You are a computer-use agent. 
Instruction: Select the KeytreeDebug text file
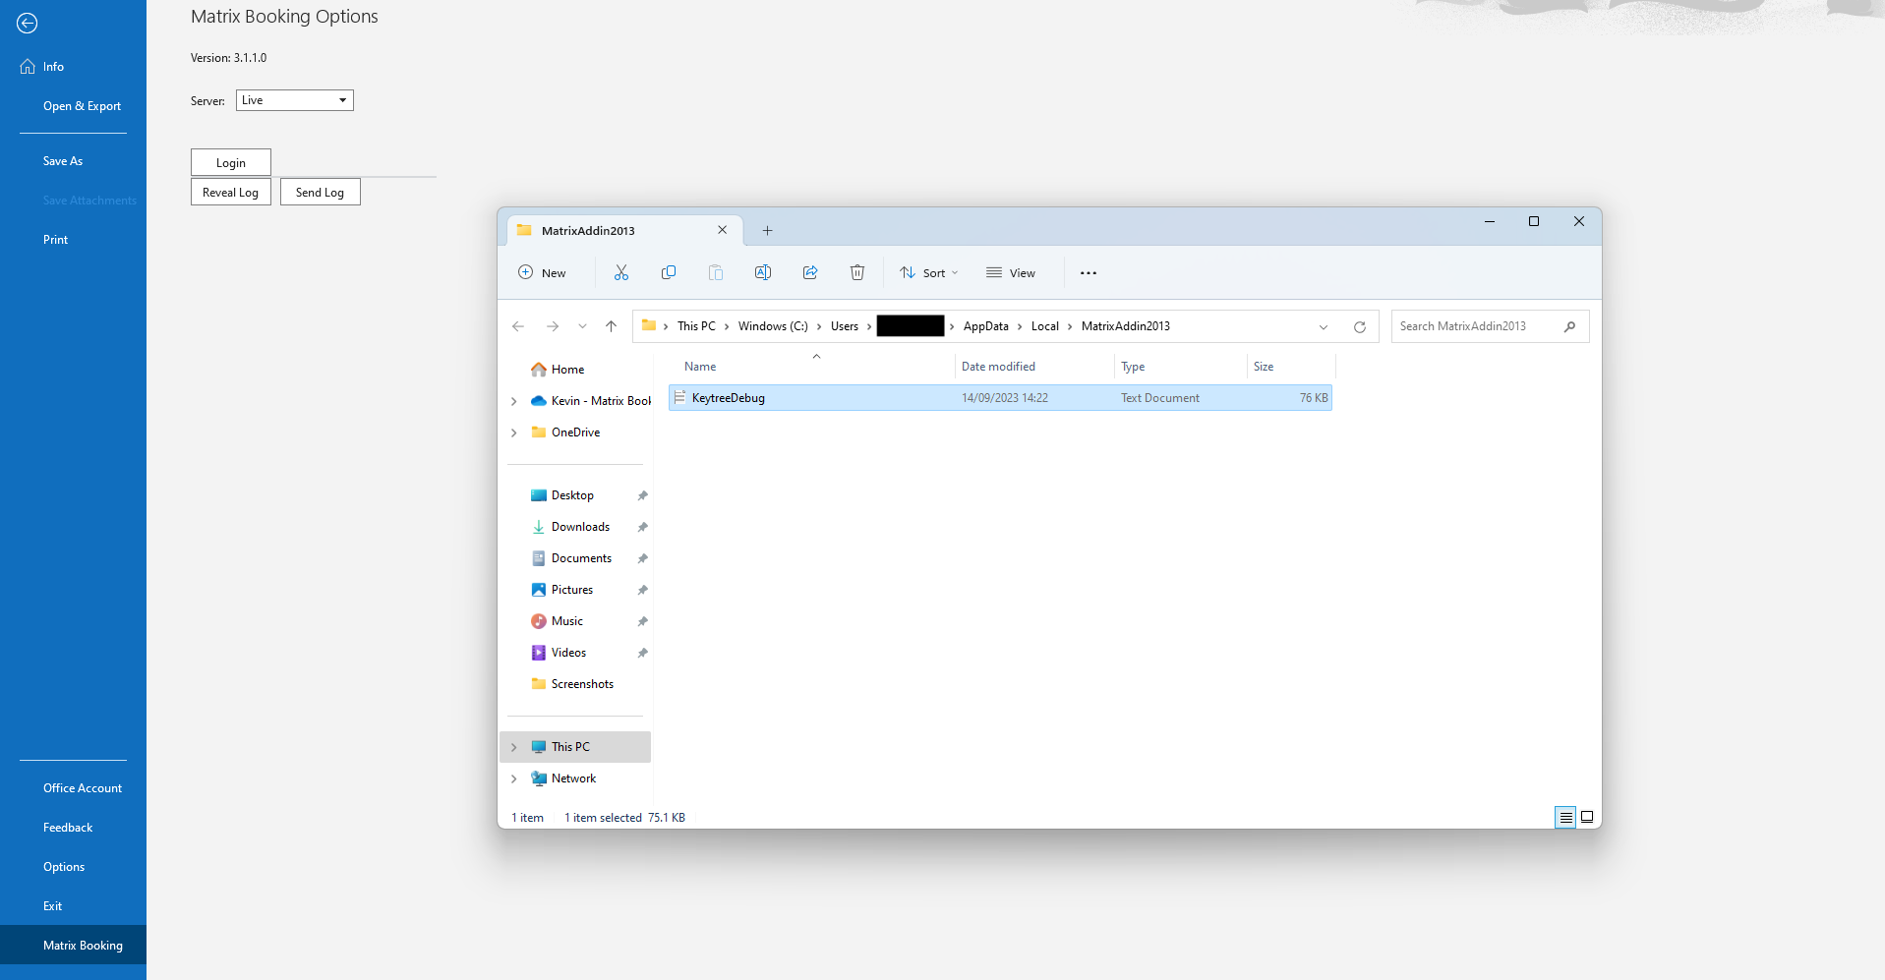[729, 398]
